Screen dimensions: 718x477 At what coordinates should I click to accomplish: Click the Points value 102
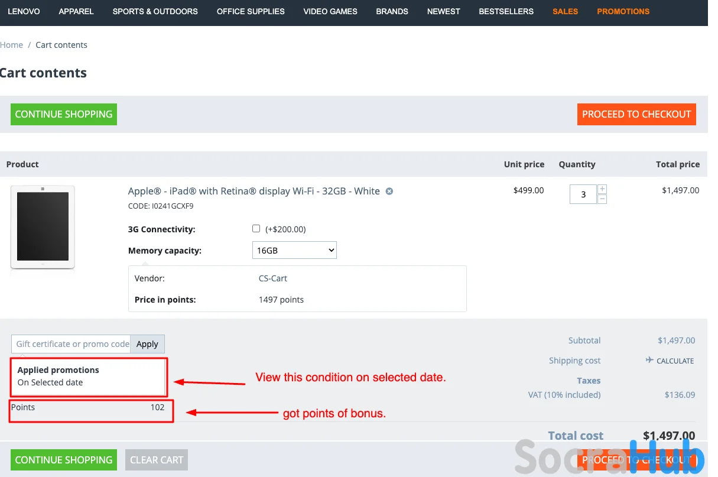tap(157, 407)
